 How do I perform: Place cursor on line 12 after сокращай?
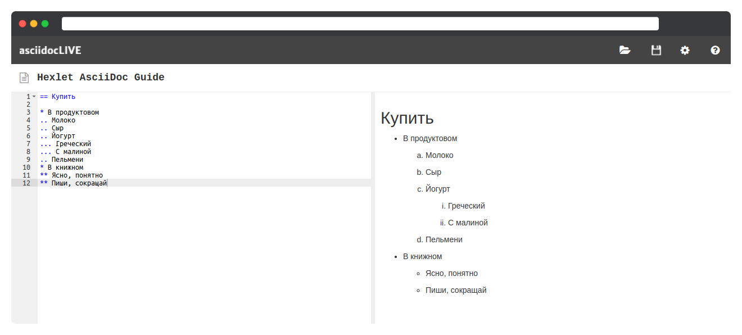click(107, 183)
